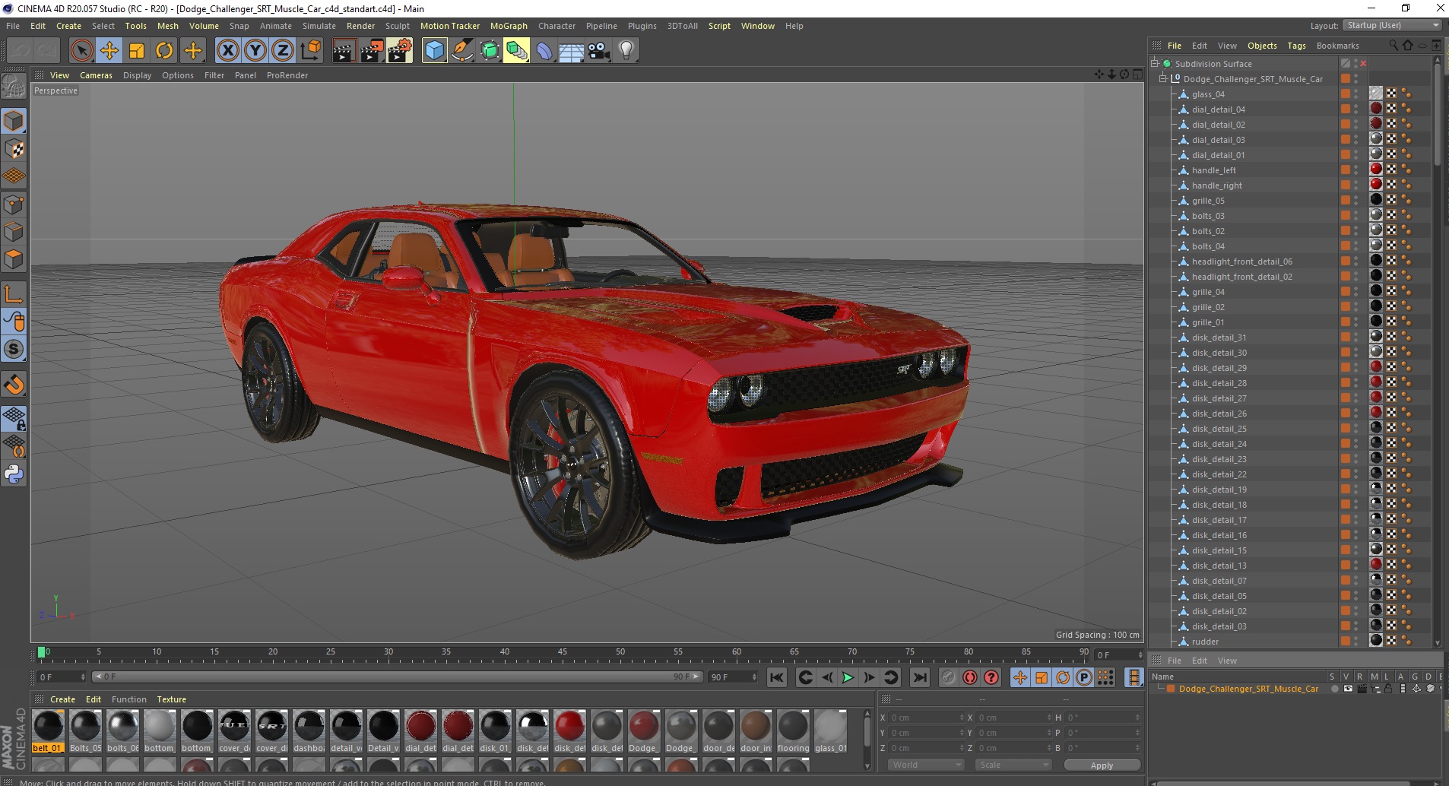Image resolution: width=1449 pixels, height=786 pixels.
Task: Activate the Scale tool
Action: click(137, 51)
